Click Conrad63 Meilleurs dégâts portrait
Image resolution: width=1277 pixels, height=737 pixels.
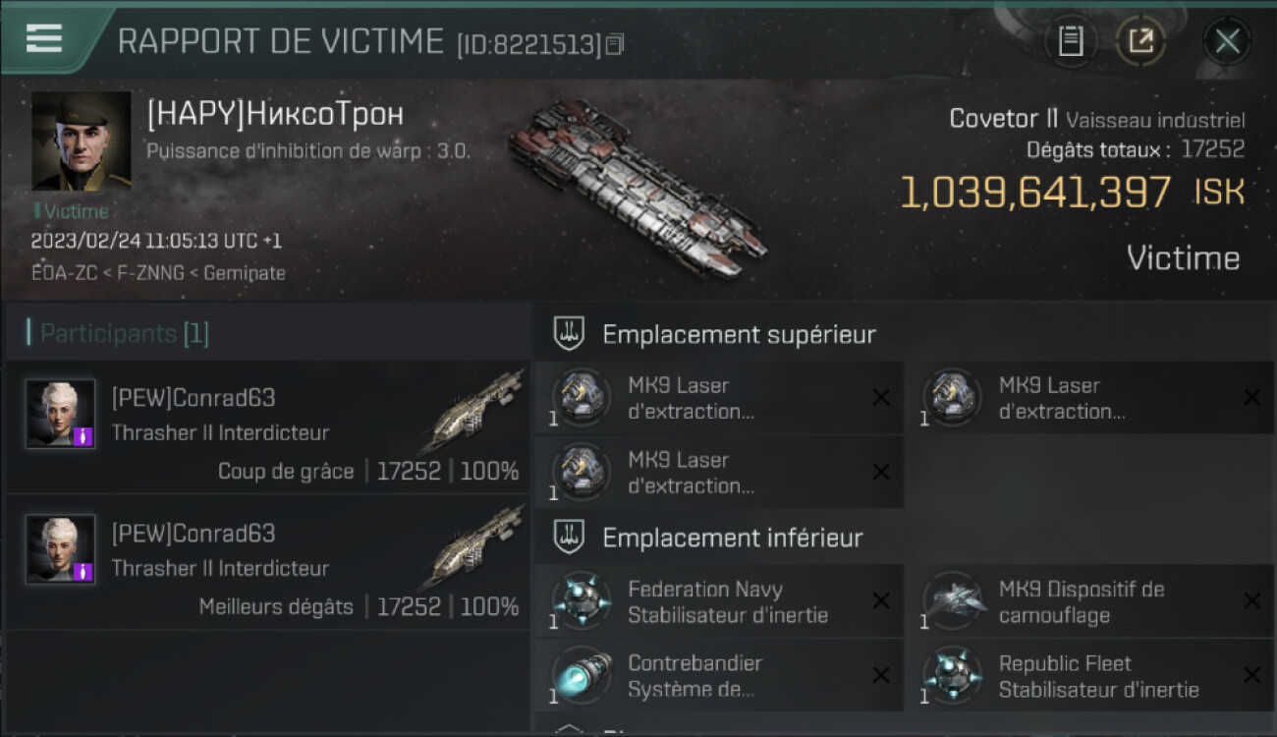tap(61, 549)
